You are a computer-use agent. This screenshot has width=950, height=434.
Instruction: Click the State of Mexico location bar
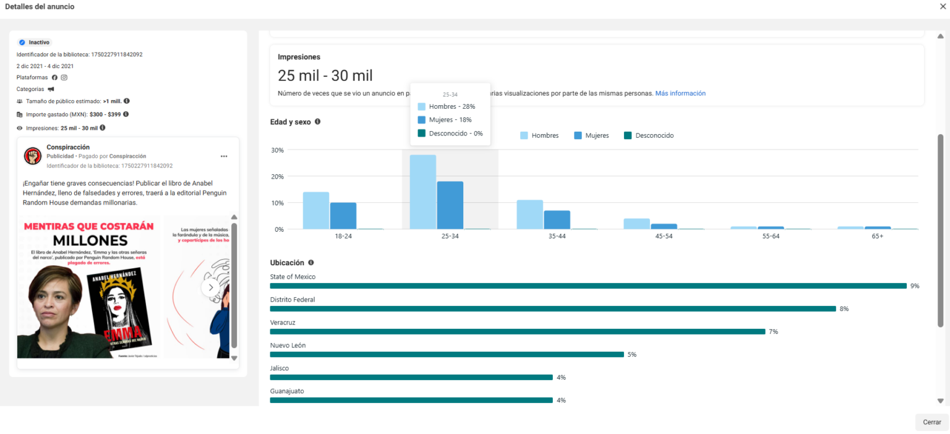click(588, 286)
